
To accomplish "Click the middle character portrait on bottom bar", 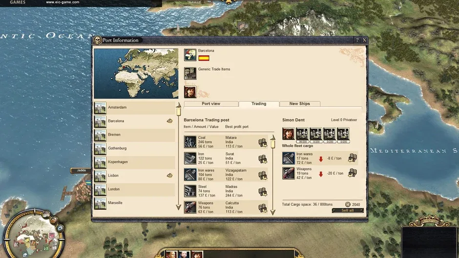I will (x=184, y=254).
